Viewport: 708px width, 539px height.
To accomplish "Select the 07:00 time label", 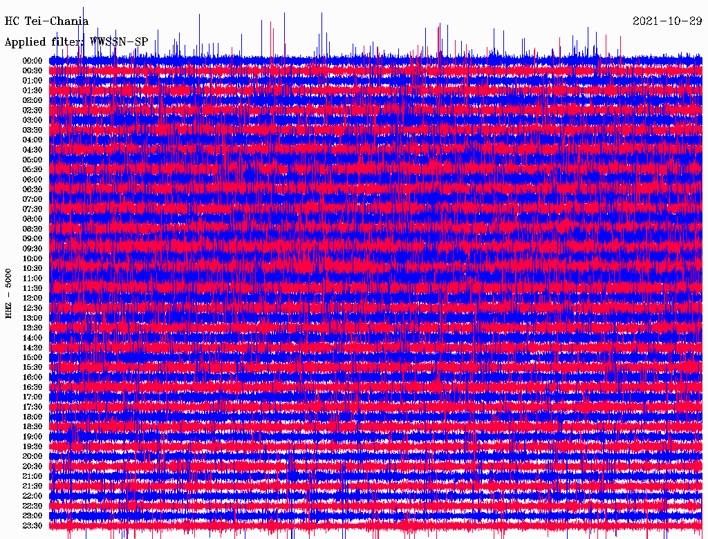I will [x=32, y=199].
